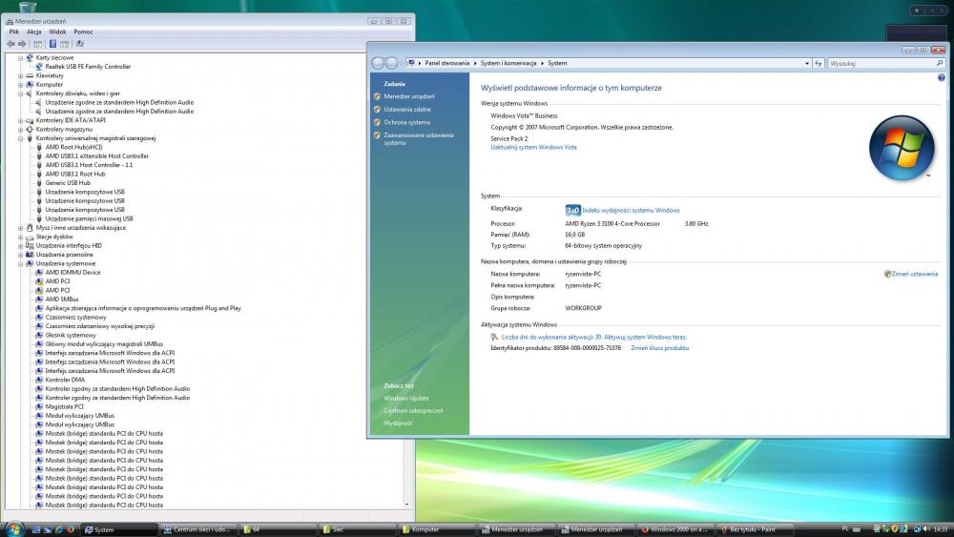Click the Properties icon in Device Manager toolbar

[37, 44]
